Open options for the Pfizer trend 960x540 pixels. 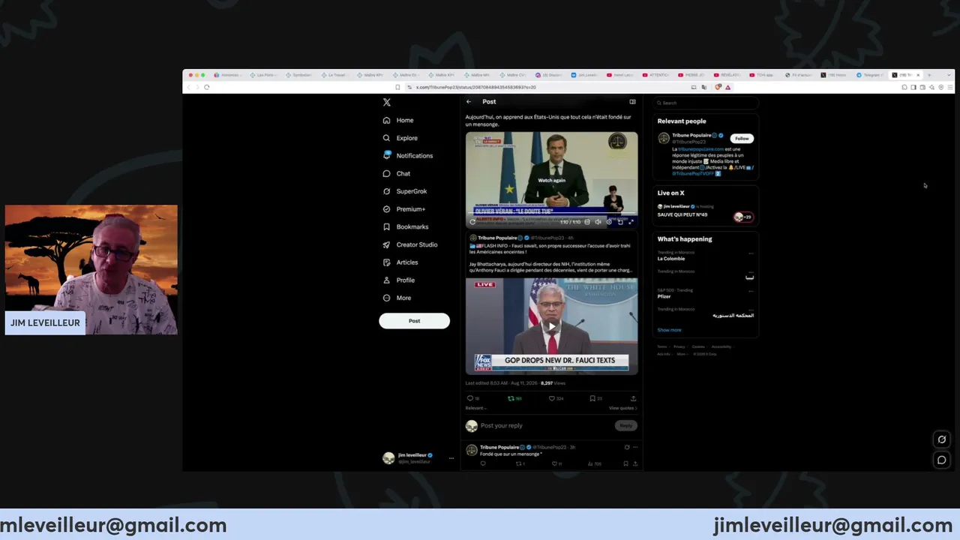pyautogui.click(x=751, y=290)
